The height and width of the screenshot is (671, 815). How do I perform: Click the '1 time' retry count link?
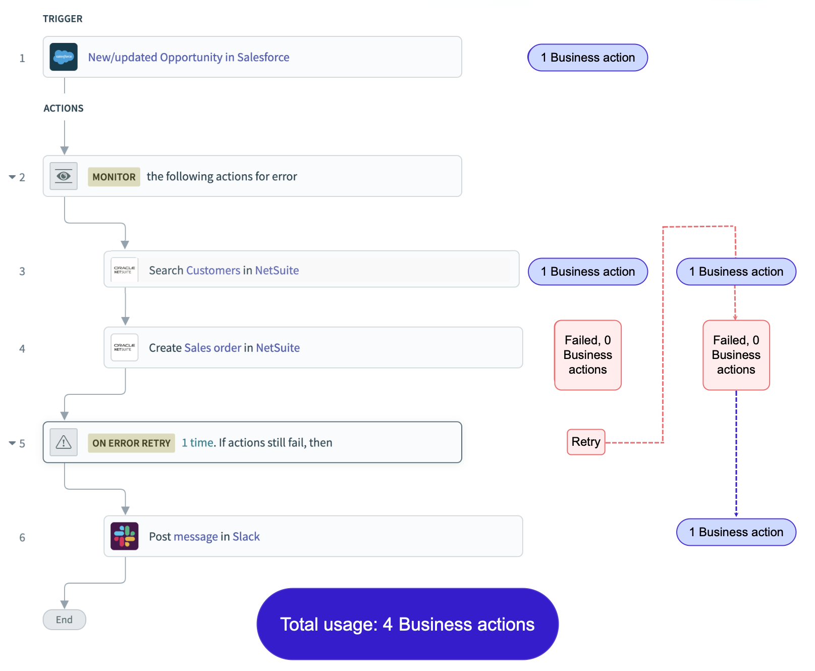click(198, 443)
